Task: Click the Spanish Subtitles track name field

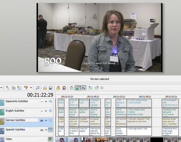Action: click(22, 129)
